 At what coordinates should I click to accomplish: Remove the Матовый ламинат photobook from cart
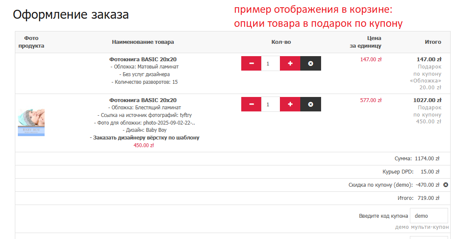click(x=310, y=63)
